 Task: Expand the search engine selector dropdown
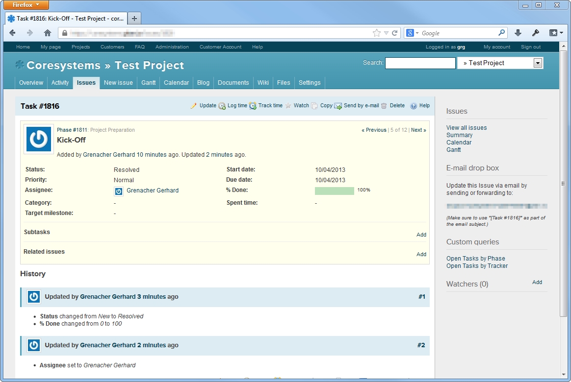[413, 33]
